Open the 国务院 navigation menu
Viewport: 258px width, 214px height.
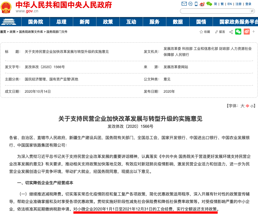(x=35, y=22)
